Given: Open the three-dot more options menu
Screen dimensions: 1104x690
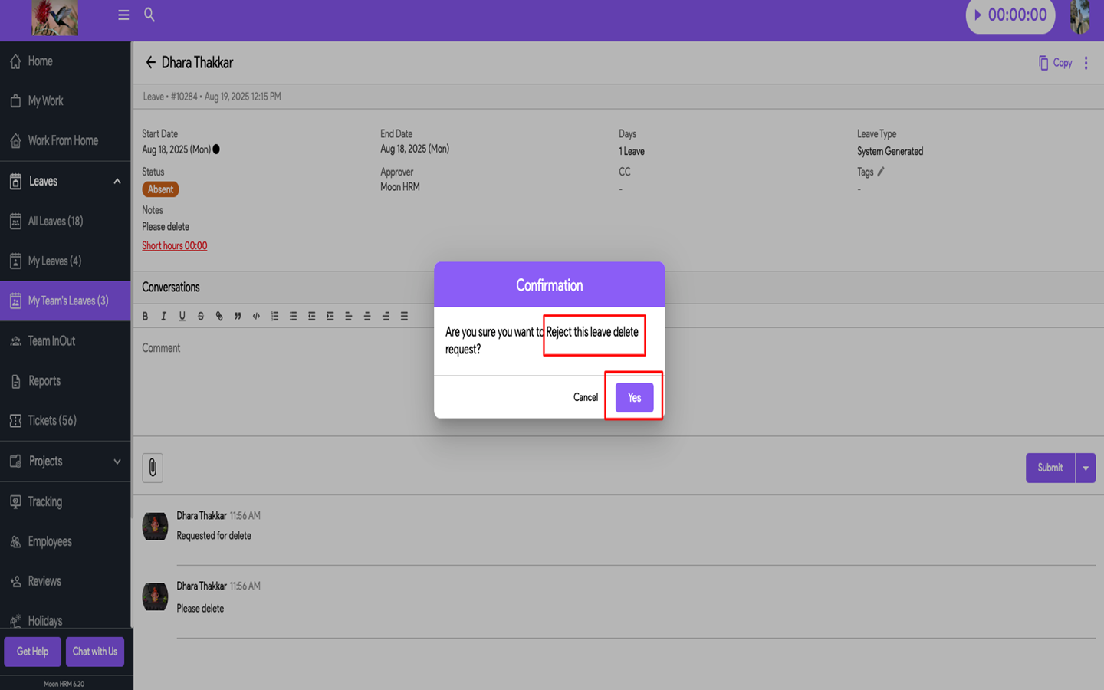Looking at the screenshot, I should [x=1086, y=63].
